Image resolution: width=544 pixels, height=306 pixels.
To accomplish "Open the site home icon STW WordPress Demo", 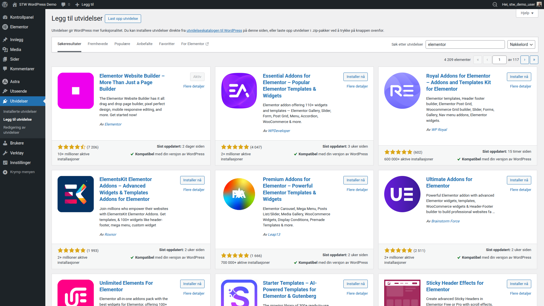I will click(15, 5).
